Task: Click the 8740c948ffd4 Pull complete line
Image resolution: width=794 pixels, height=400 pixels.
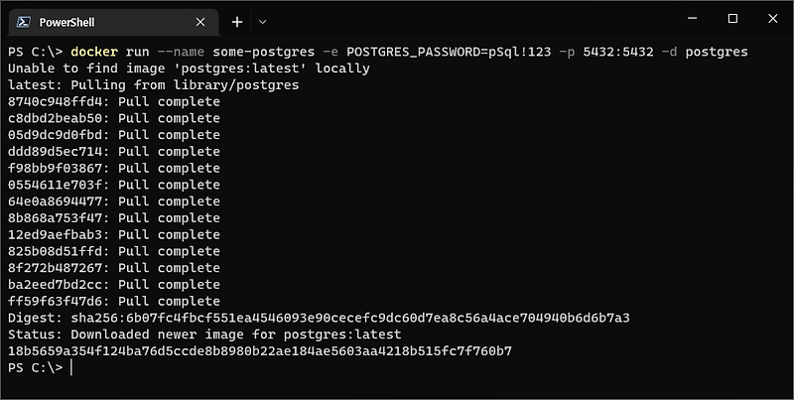Action: [114, 102]
